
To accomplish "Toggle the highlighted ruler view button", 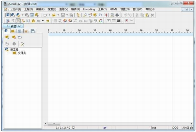I will click(18, 21).
